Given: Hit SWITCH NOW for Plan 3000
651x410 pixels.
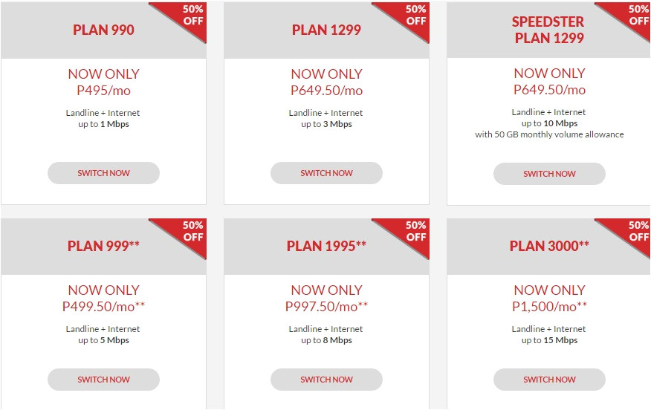Looking at the screenshot, I should (549, 380).
